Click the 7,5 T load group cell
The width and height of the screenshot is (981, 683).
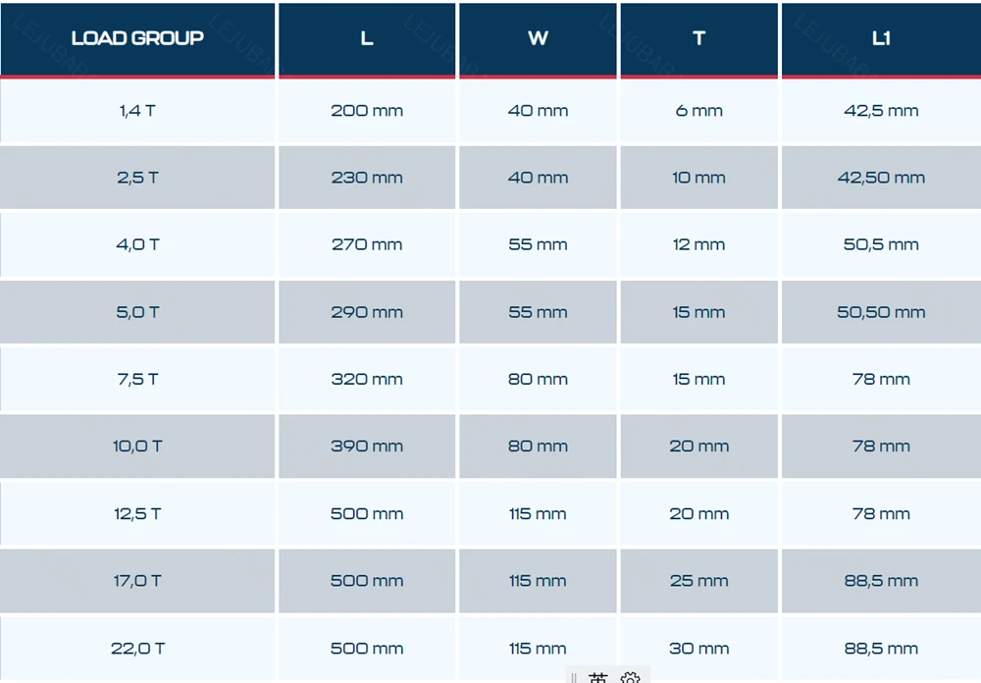tap(137, 380)
